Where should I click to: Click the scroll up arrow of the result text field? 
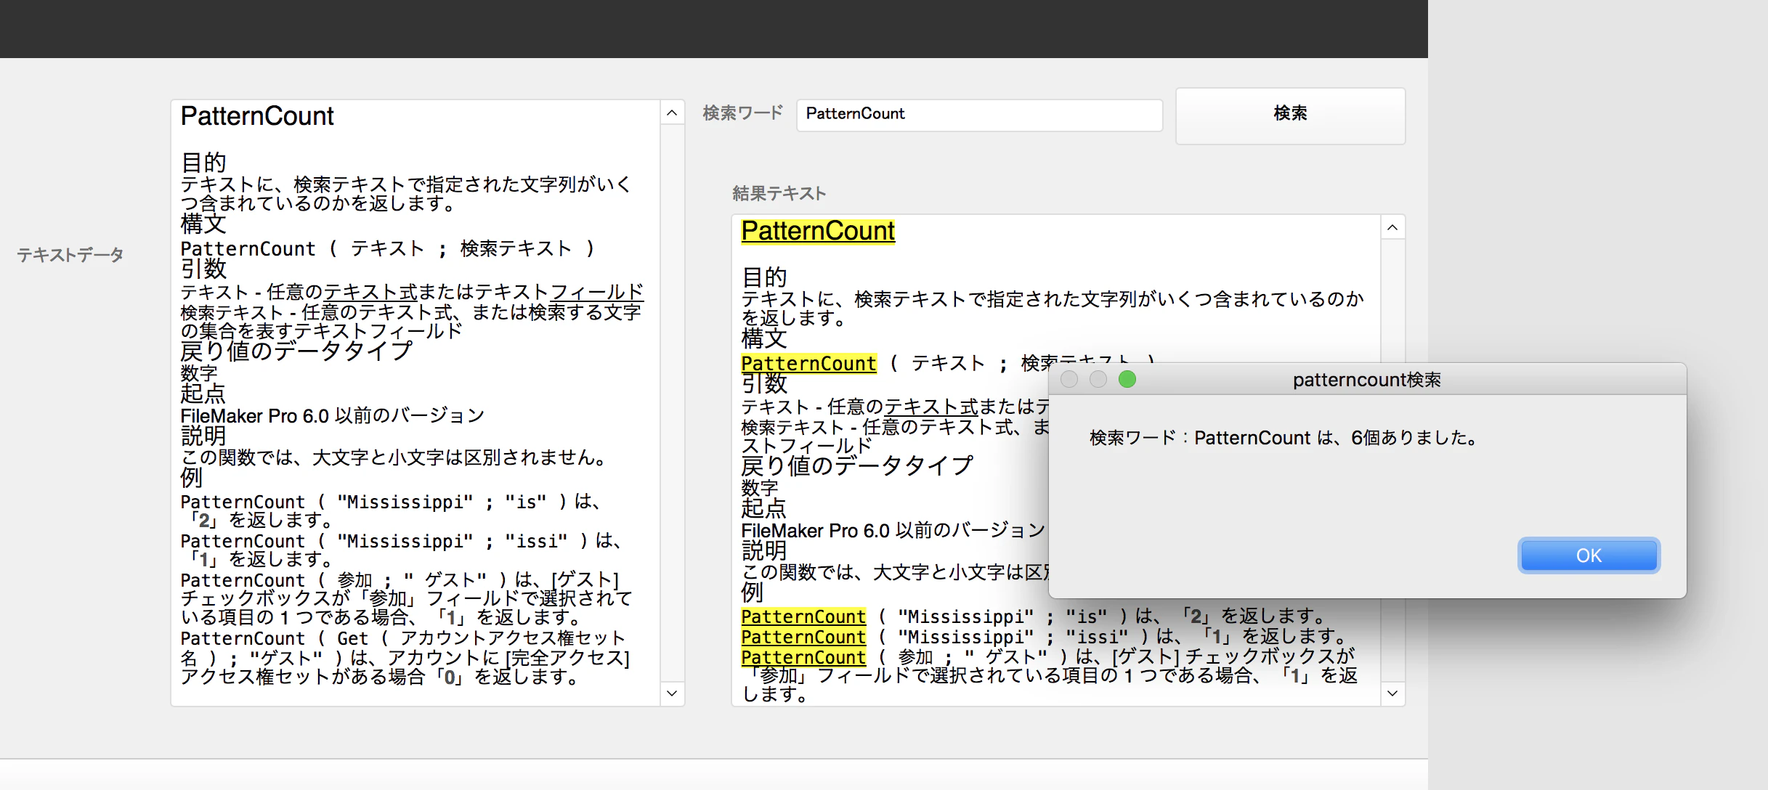pyautogui.click(x=1392, y=227)
